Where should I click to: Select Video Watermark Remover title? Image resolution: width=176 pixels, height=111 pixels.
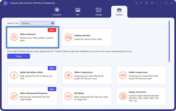(x=34, y=93)
